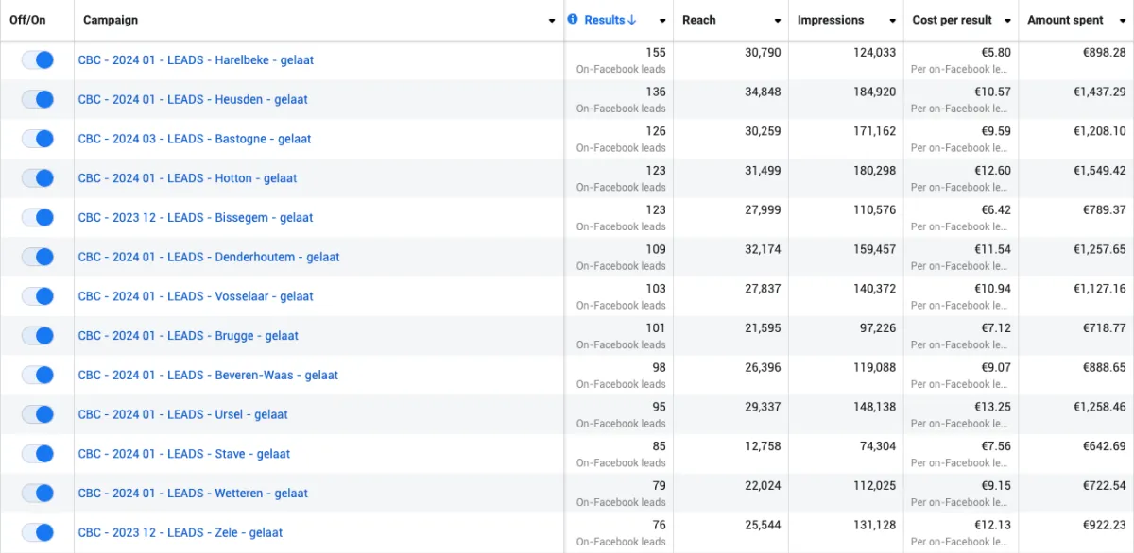Toggle off the Zele campaign
Image resolution: width=1134 pixels, height=553 pixels.
coord(38,532)
